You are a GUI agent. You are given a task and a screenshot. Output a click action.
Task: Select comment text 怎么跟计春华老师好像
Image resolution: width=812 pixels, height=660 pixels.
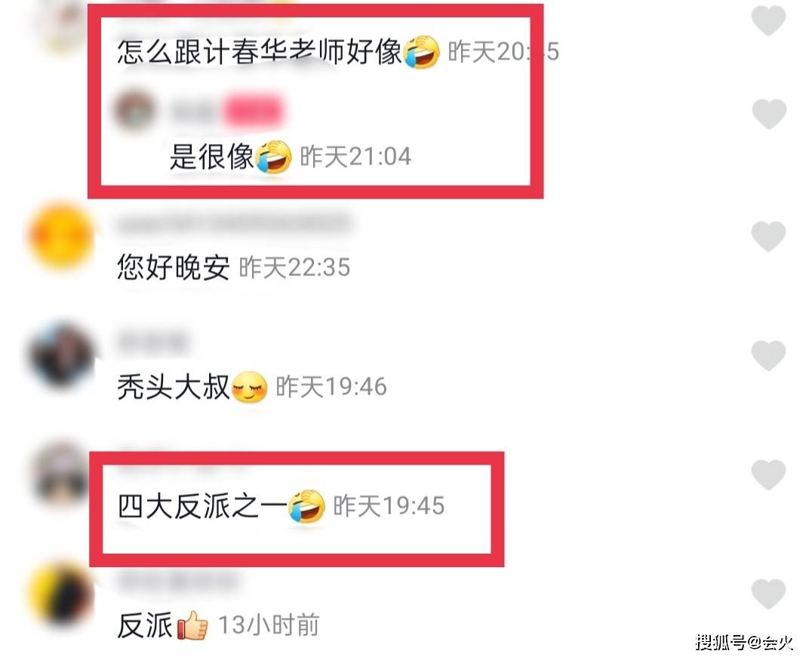[260, 52]
